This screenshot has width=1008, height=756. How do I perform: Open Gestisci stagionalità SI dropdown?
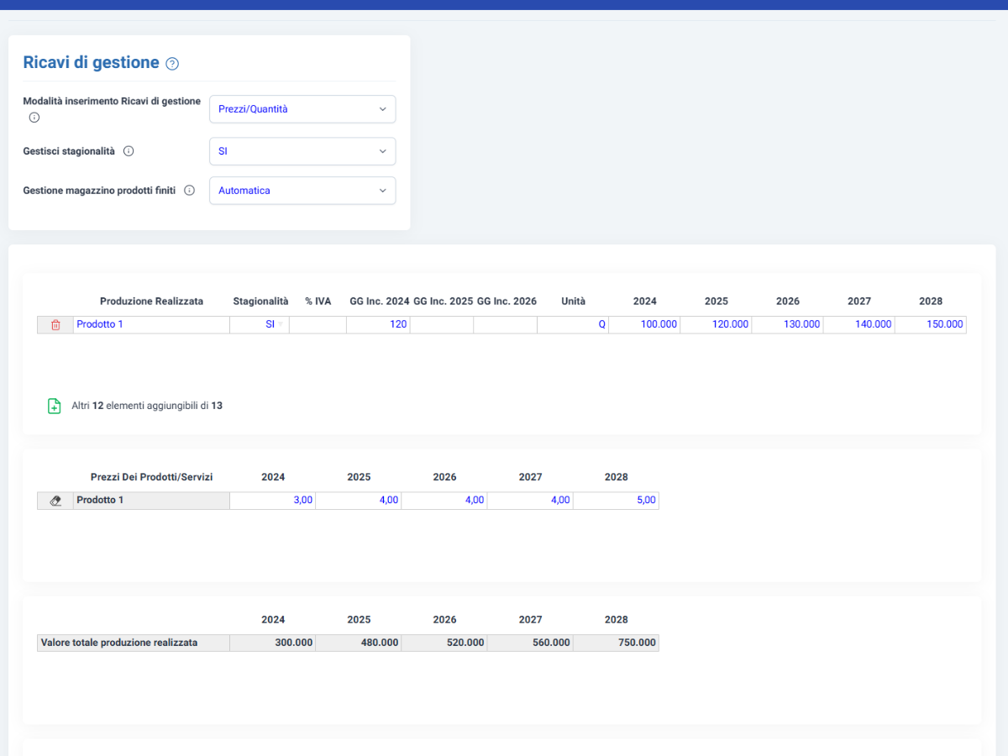click(x=302, y=151)
